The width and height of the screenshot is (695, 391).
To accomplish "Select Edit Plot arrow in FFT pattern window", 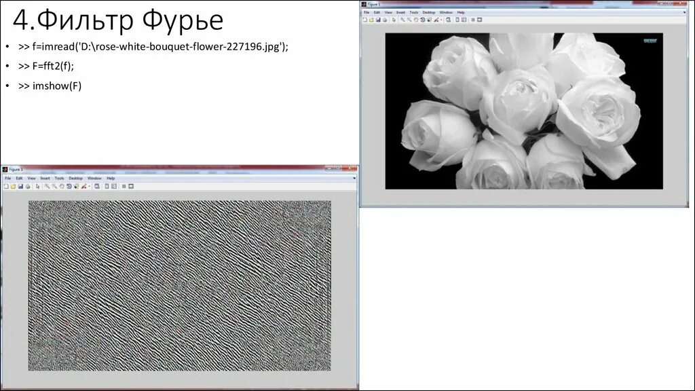I will (38, 186).
